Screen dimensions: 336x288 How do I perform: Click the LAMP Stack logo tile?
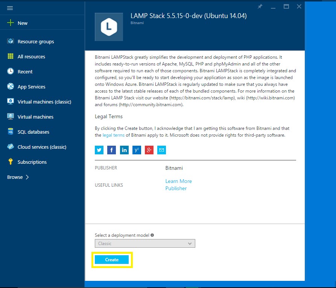pos(109,27)
